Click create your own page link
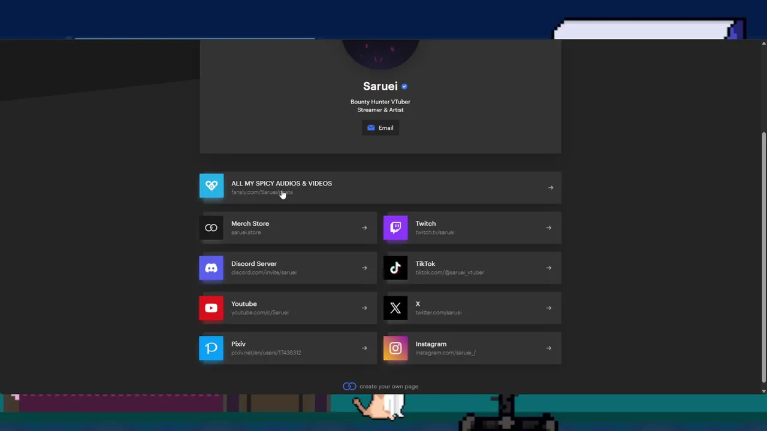This screenshot has width=767, height=431. pyautogui.click(x=389, y=386)
